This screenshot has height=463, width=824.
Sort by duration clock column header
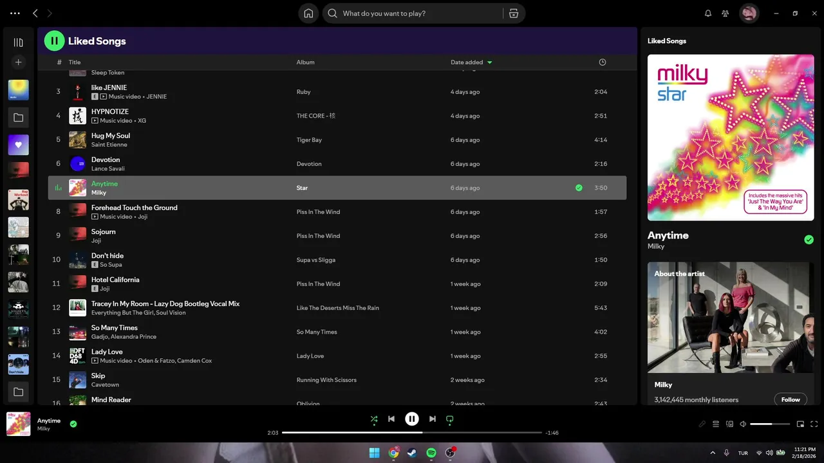[x=603, y=62]
